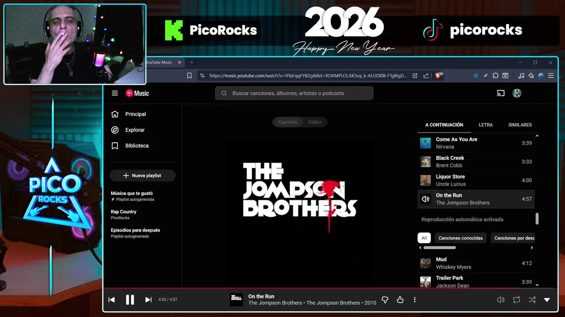This screenshot has width=565, height=317.
Task: Click the purple feather extension icon
Action: (486, 76)
